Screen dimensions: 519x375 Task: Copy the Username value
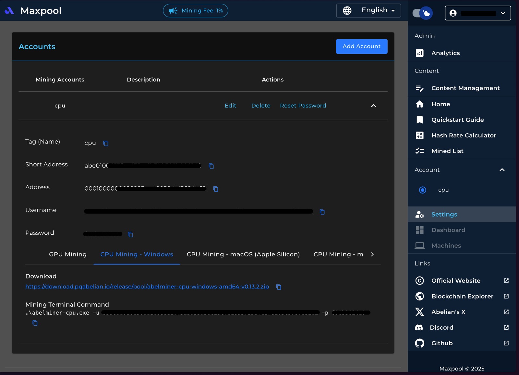(322, 212)
